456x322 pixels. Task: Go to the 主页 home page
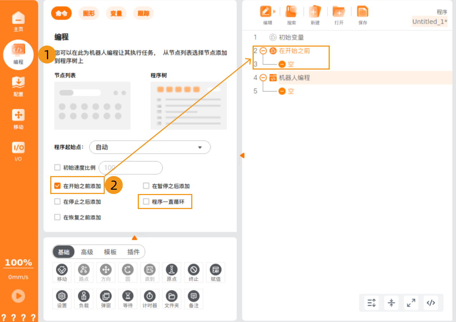[18, 22]
